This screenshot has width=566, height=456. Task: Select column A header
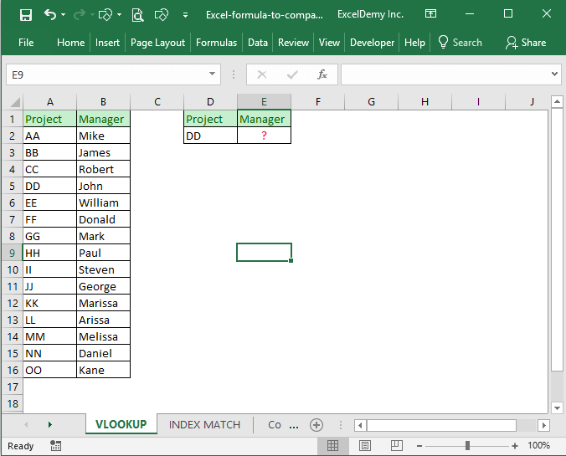49,102
